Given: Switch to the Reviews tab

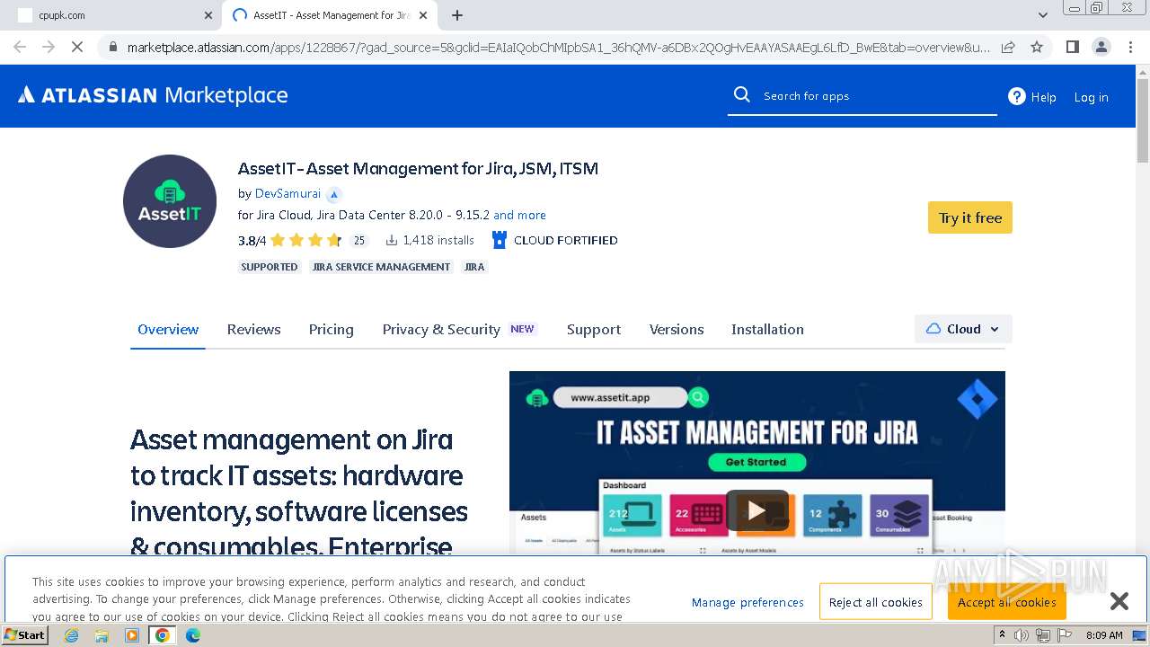Looking at the screenshot, I should coord(253,329).
